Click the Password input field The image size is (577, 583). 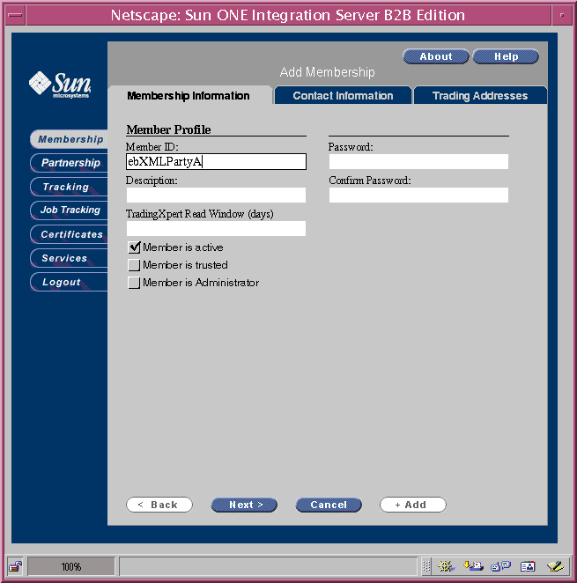click(x=418, y=162)
